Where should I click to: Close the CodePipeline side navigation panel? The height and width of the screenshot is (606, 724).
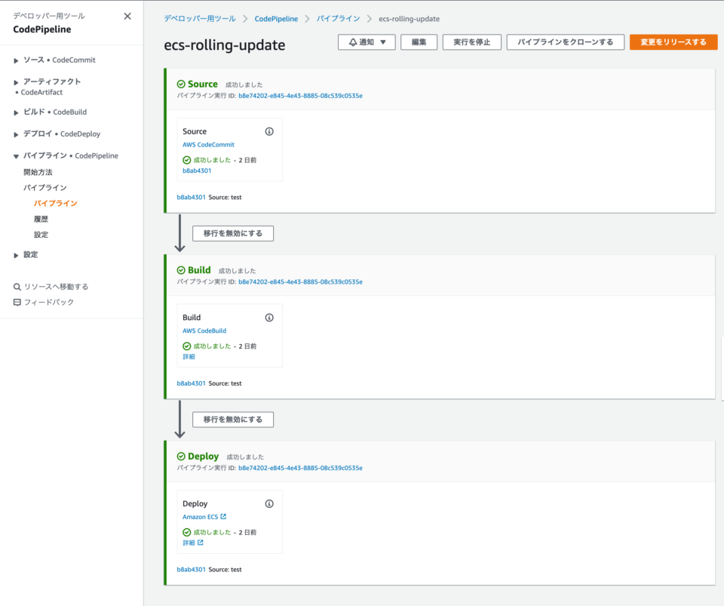[x=127, y=16]
